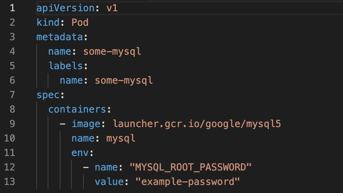Click some-mysql value on line 4
This screenshot has height=193, width=343.
112,52
